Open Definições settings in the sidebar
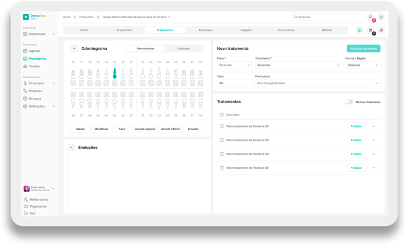 point(39,106)
